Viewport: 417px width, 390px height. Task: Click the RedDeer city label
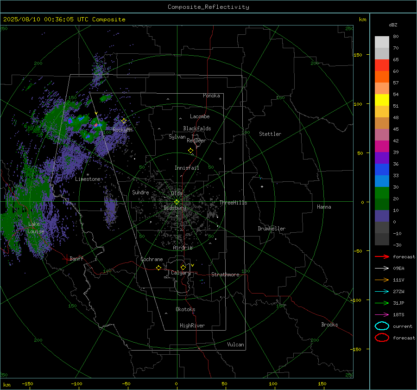tap(196, 141)
